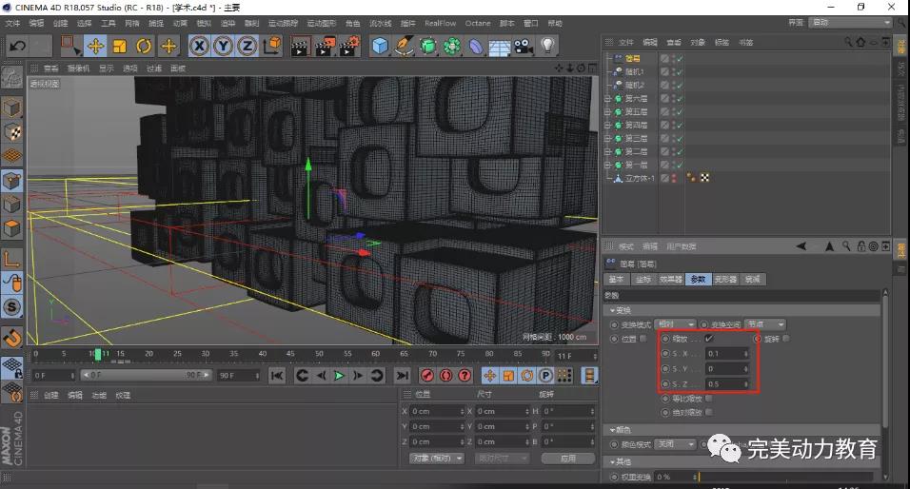The width and height of the screenshot is (910, 489).
Task: Click the Camera object icon
Action: [x=523, y=46]
